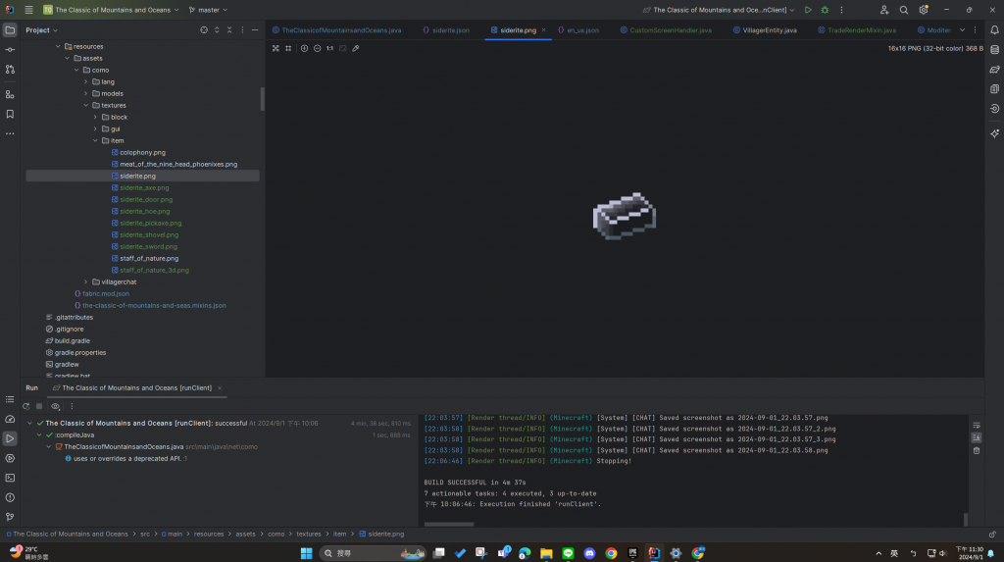Screen dimensions: 1004x562
Task: Open the project name dropdown
Action: [112, 10]
